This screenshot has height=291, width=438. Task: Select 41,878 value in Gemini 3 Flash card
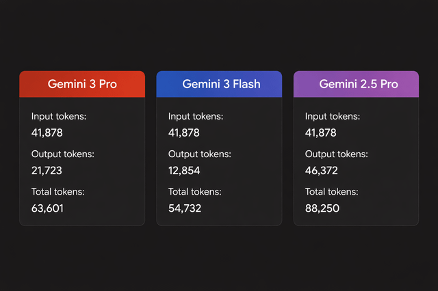(184, 133)
